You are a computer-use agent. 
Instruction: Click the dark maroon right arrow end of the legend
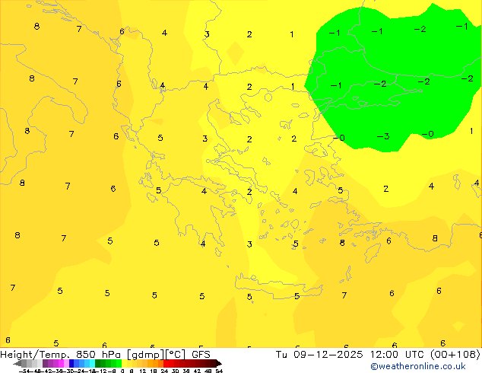point(218,363)
